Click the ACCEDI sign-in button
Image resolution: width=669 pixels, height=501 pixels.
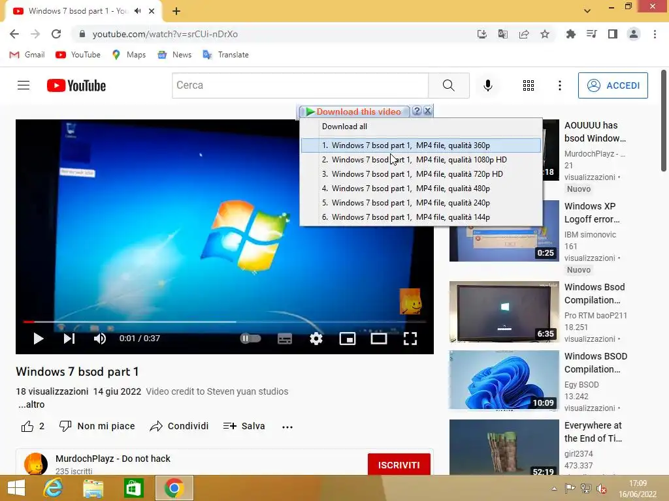pyautogui.click(x=613, y=85)
